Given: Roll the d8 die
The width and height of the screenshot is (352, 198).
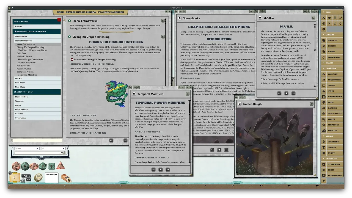Looking at the screenshot, I should point(43,166).
